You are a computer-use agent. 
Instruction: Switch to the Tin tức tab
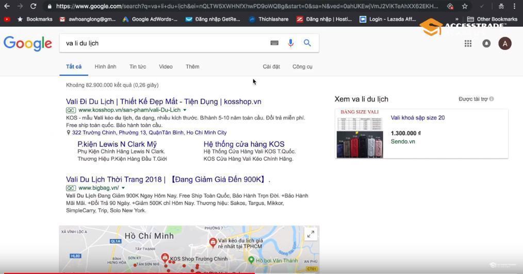tap(138, 66)
